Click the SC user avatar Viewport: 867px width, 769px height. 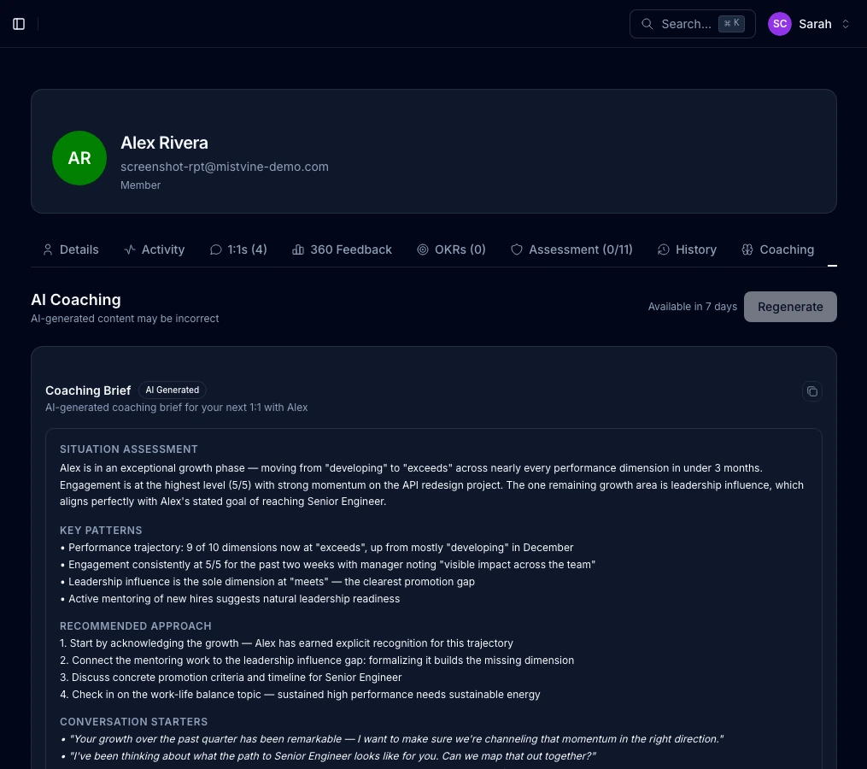click(780, 24)
